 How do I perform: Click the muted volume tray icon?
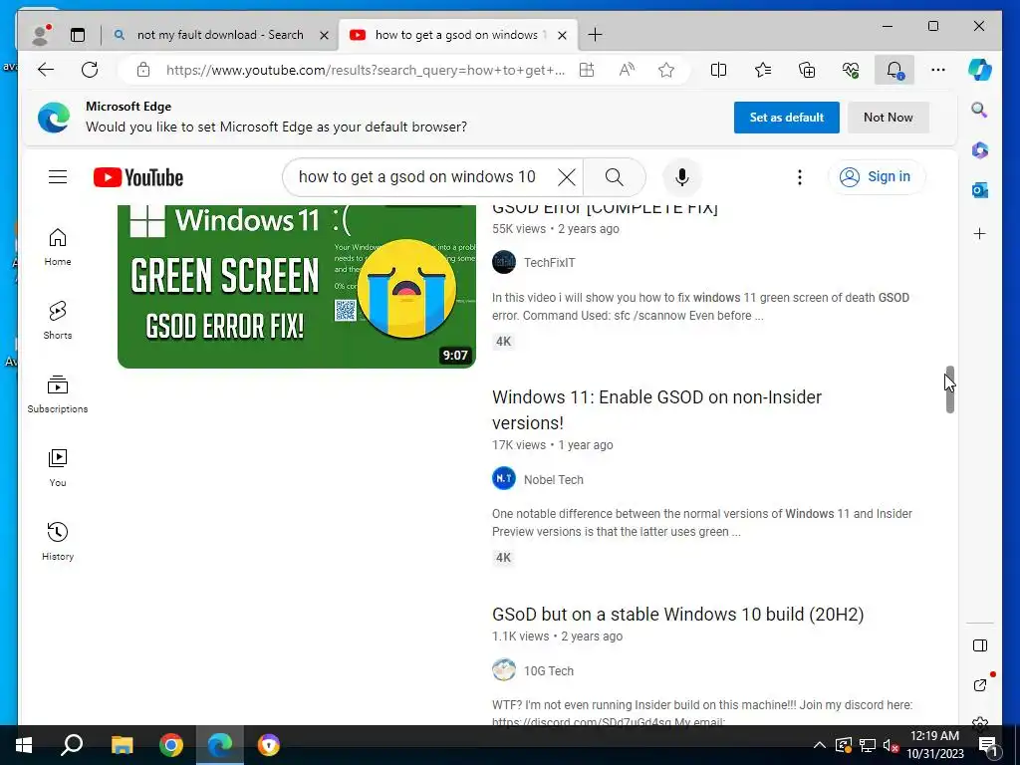[x=891, y=745]
